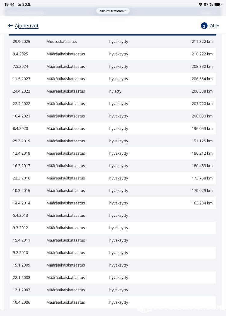The image size is (226, 316).
Task: Select the 200 030 km reading
Action: 202,116
